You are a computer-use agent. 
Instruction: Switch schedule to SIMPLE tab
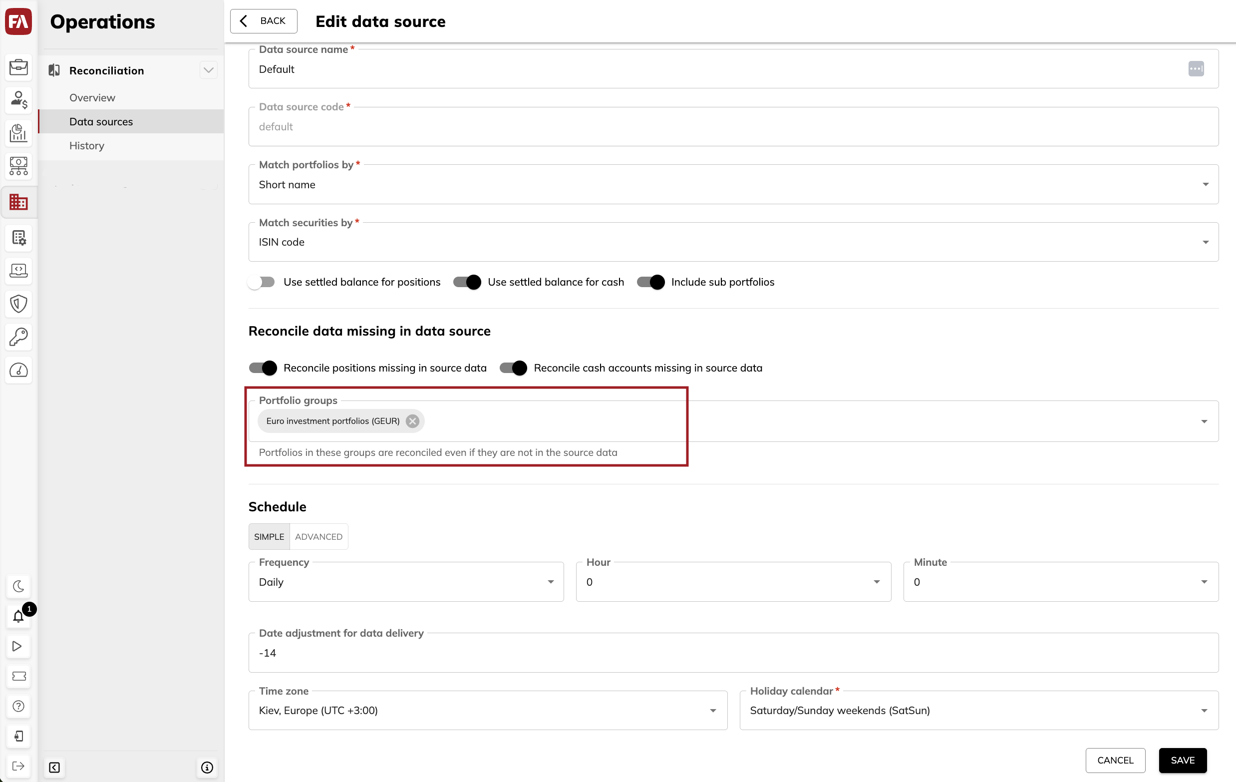tap(269, 537)
